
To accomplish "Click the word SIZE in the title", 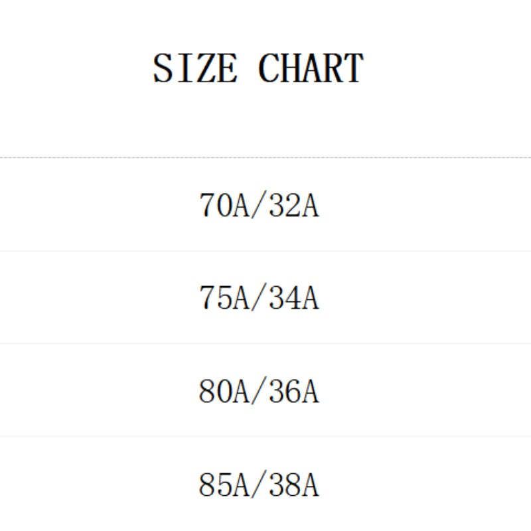I will [194, 68].
